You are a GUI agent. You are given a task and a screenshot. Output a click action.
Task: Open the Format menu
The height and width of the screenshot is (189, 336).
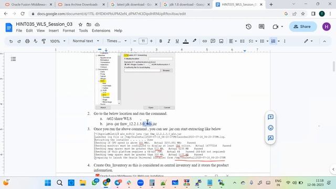(69, 30)
